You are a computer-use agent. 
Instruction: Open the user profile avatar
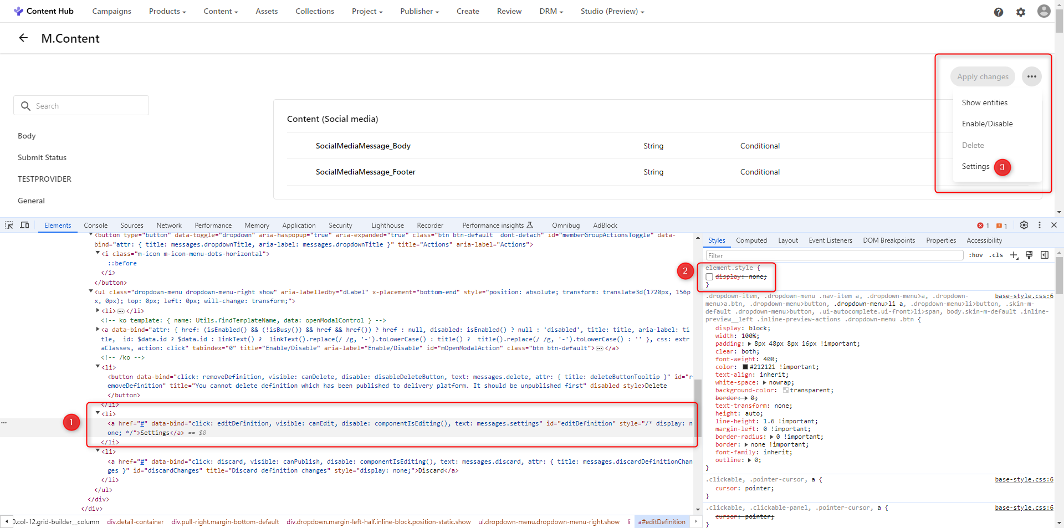click(x=1044, y=11)
